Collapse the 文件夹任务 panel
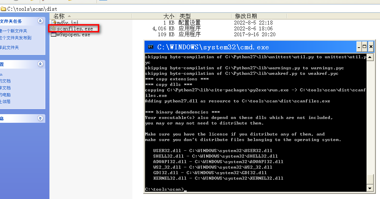This screenshot has height=199, width=380. 40,21
